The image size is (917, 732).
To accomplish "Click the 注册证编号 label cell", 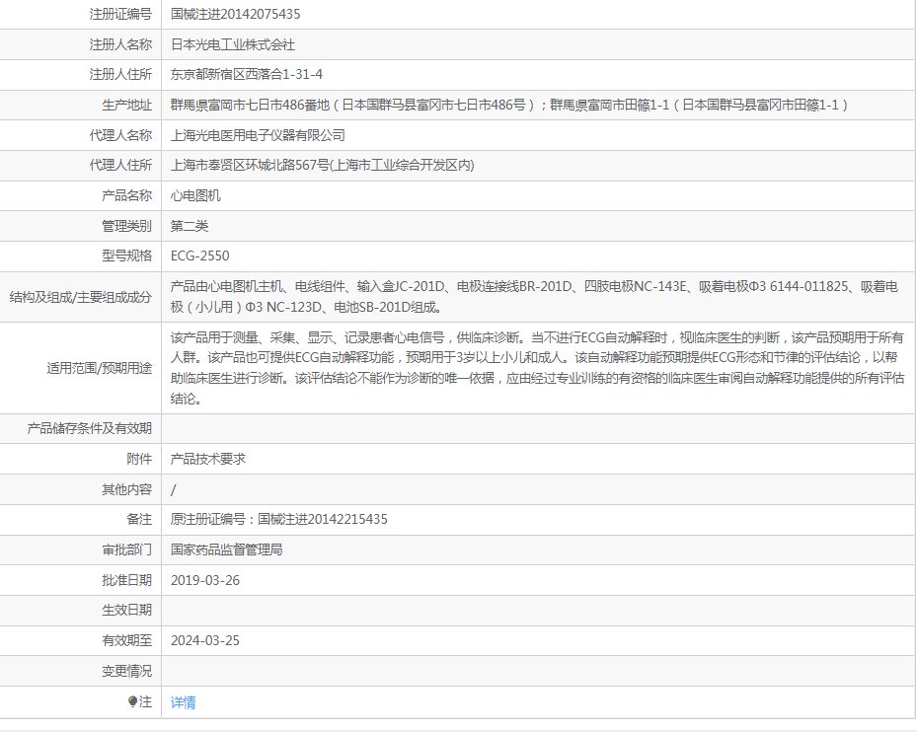I will coord(120,14).
